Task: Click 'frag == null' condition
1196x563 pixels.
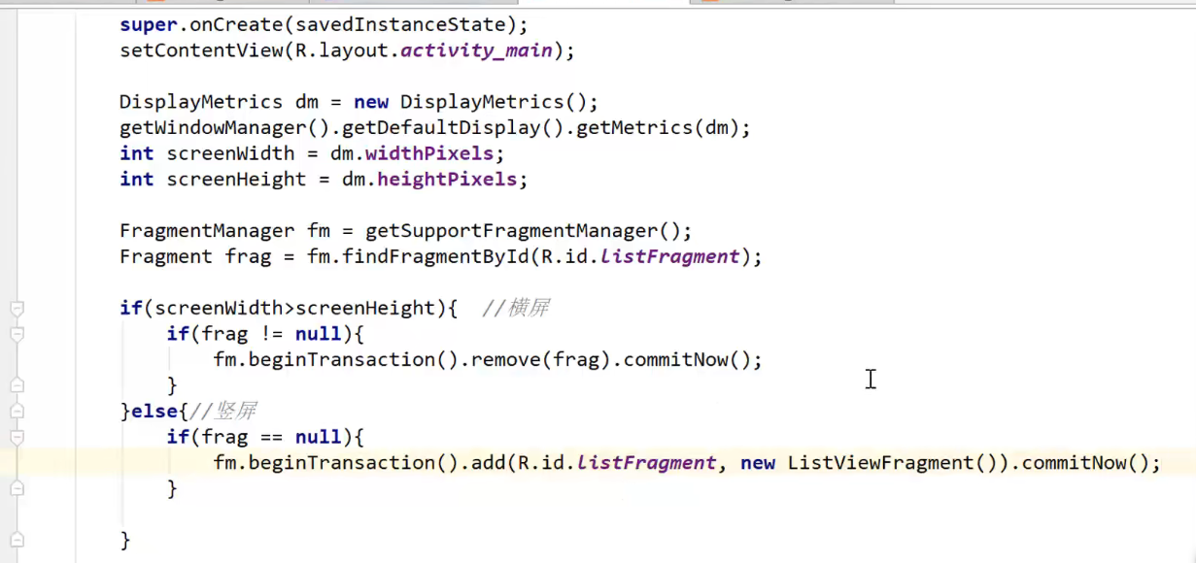Action: 271,437
